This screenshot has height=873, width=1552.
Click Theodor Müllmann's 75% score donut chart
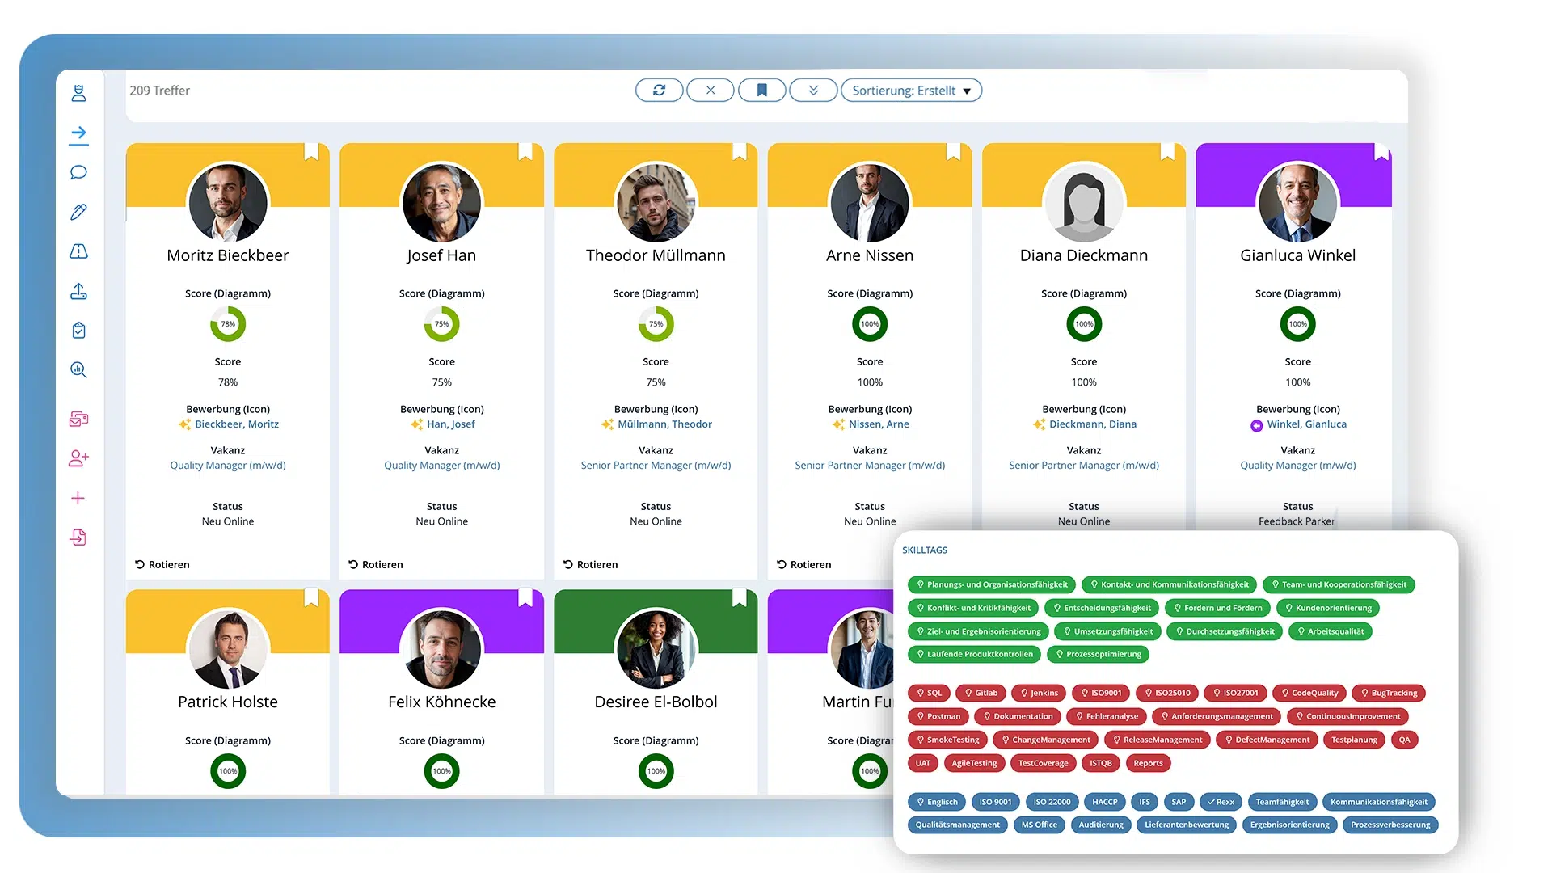(x=656, y=324)
